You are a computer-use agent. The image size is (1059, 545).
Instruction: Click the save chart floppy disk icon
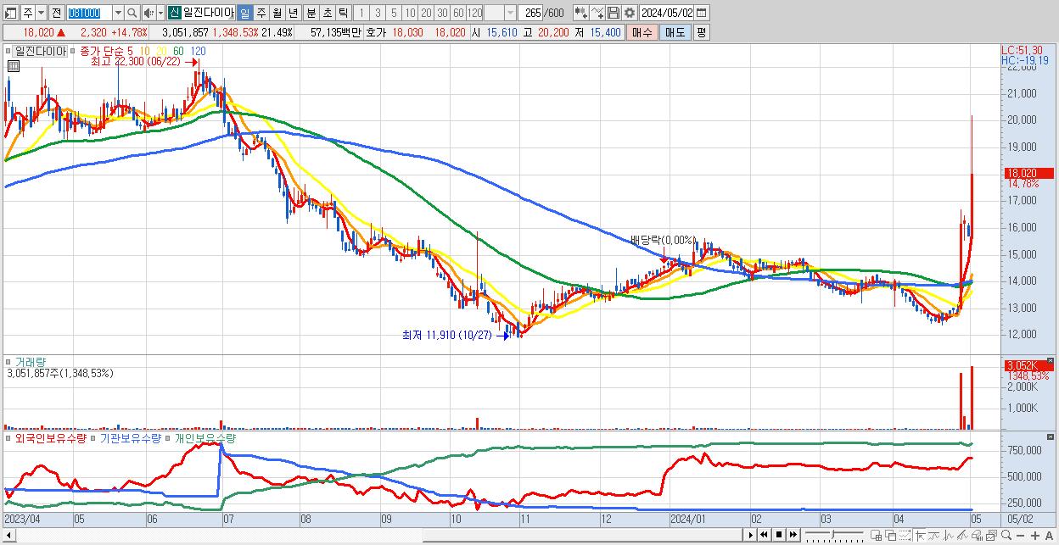click(x=614, y=13)
